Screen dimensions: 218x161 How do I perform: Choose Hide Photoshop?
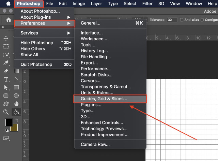pos(44,43)
